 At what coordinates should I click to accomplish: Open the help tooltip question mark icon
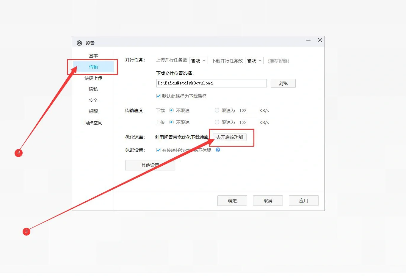(x=218, y=150)
